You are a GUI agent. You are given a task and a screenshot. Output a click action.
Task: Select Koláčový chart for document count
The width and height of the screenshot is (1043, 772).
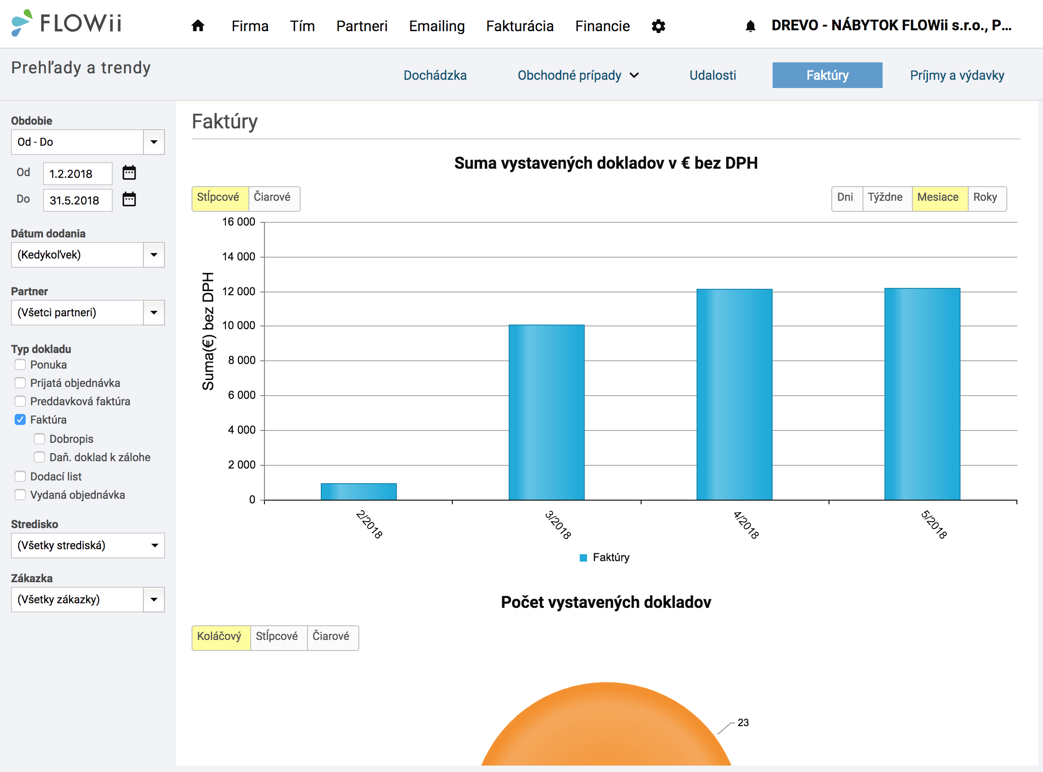point(221,638)
